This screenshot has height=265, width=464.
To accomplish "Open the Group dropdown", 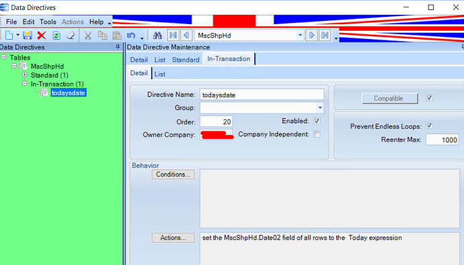I will [x=320, y=108].
